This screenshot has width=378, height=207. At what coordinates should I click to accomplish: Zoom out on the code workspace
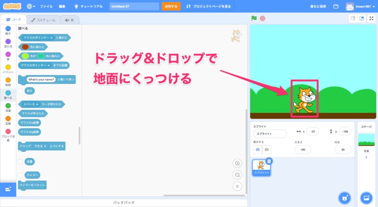coord(238,174)
